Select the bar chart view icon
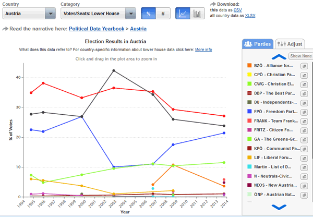The height and width of the screenshot is (217, 313). click(197, 14)
